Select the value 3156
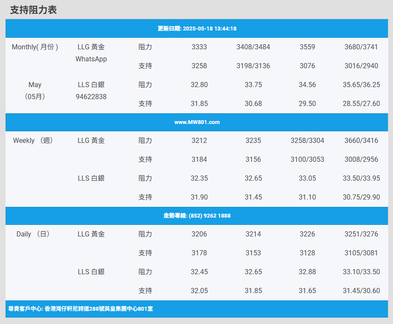This screenshot has width=393, height=324. (253, 159)
